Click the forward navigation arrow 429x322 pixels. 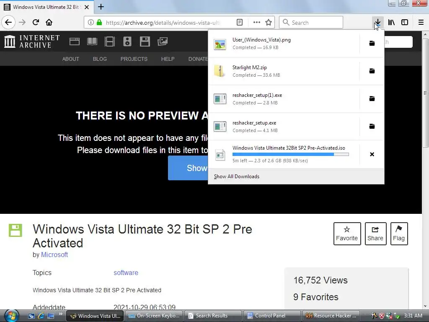(22, 23)
